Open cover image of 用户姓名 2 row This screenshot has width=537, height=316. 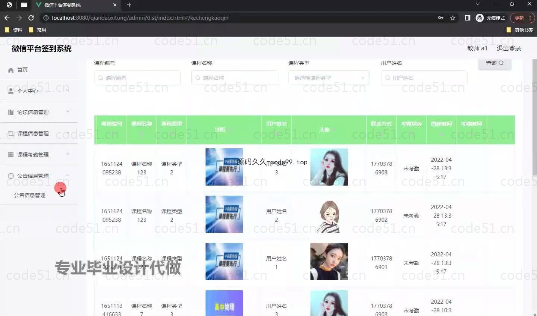[x=224, y=214]
